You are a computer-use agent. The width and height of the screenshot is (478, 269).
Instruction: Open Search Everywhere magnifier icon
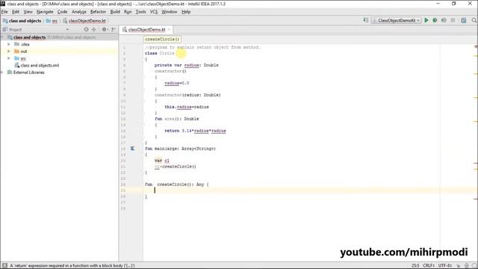click(x=474, y=20)
